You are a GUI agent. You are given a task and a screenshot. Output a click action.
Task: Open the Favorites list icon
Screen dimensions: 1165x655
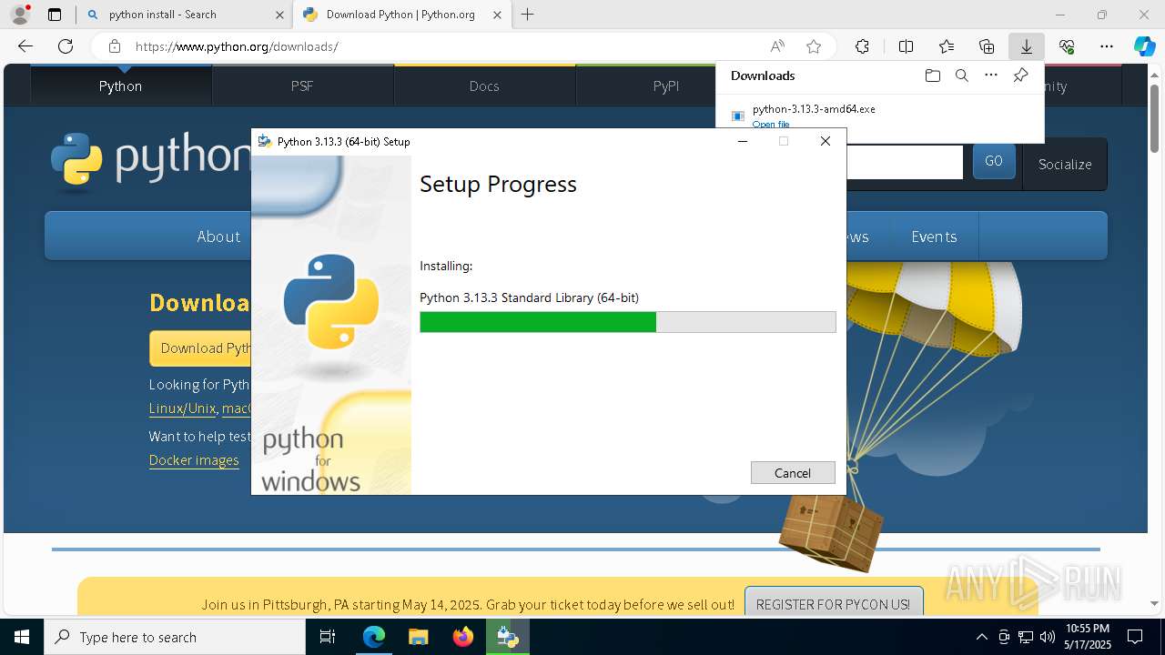947,46
